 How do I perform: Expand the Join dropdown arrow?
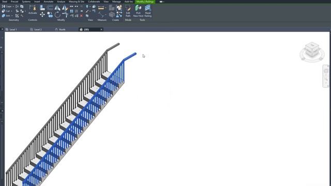click(x=12, y=16)
